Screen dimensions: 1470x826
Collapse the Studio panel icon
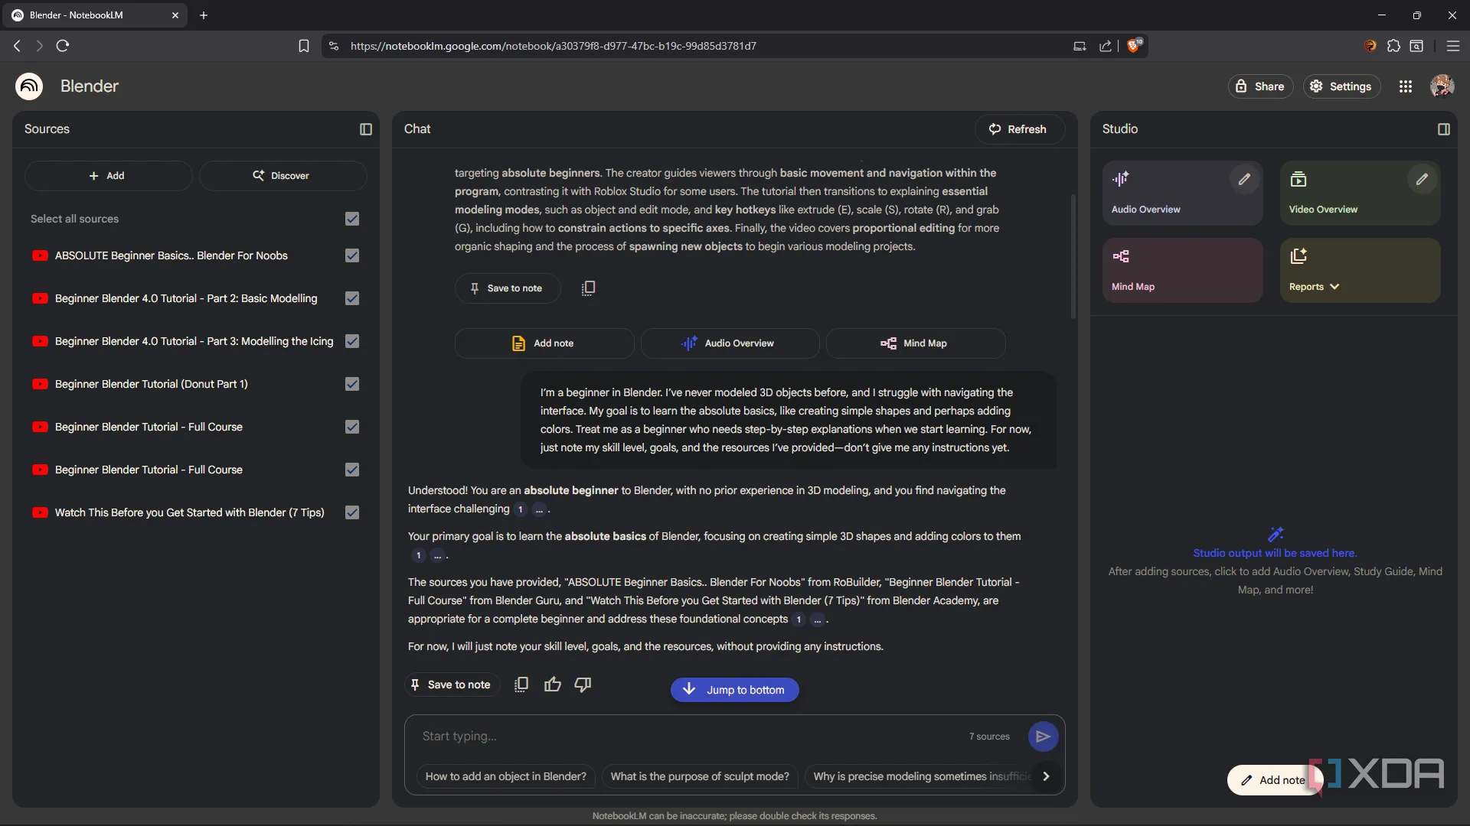pos(1443,129)
